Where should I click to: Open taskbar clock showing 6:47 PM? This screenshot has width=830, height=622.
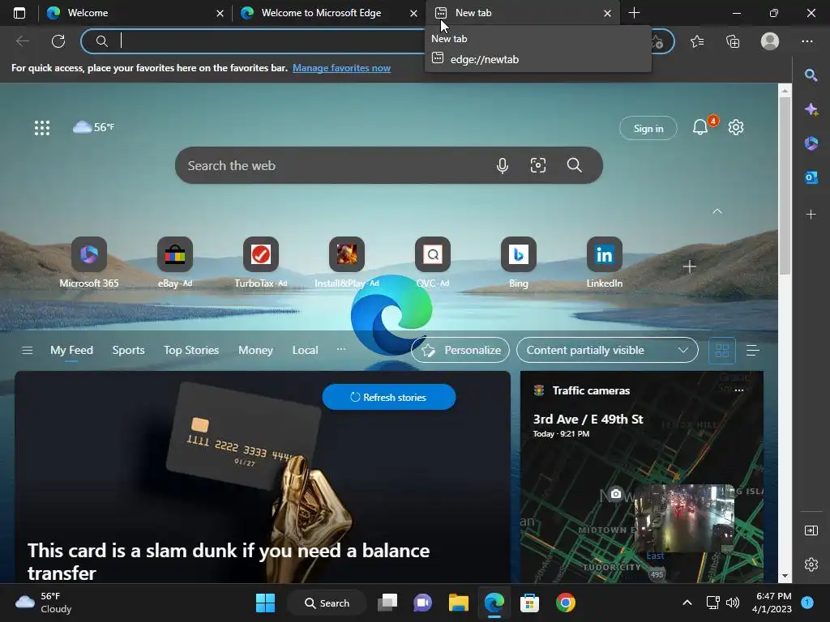772,603
